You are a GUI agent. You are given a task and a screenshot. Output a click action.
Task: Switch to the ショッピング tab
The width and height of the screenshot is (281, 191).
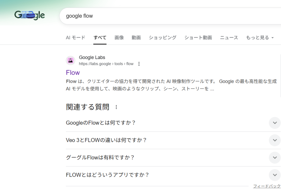(x=162, y=38)
